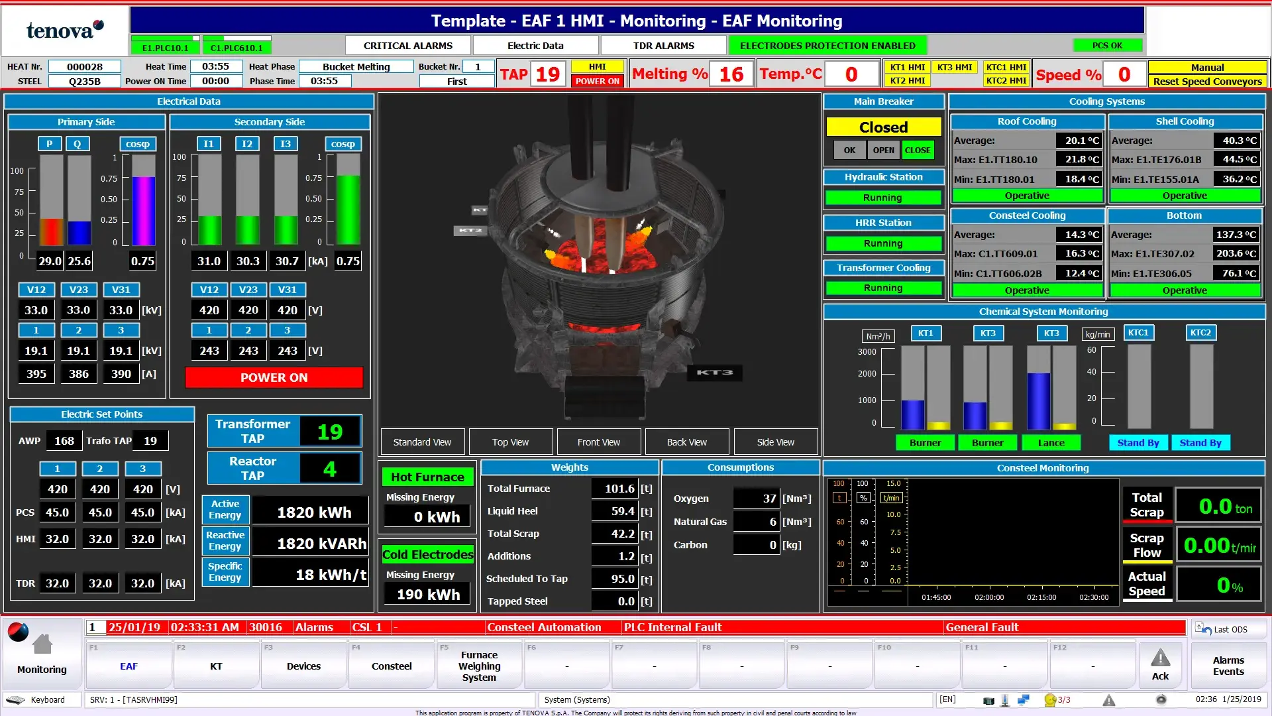Viewport: 1272px width, 716px height.
Task: Click the Cold Electrodes status label
Action: click(427, 554)
